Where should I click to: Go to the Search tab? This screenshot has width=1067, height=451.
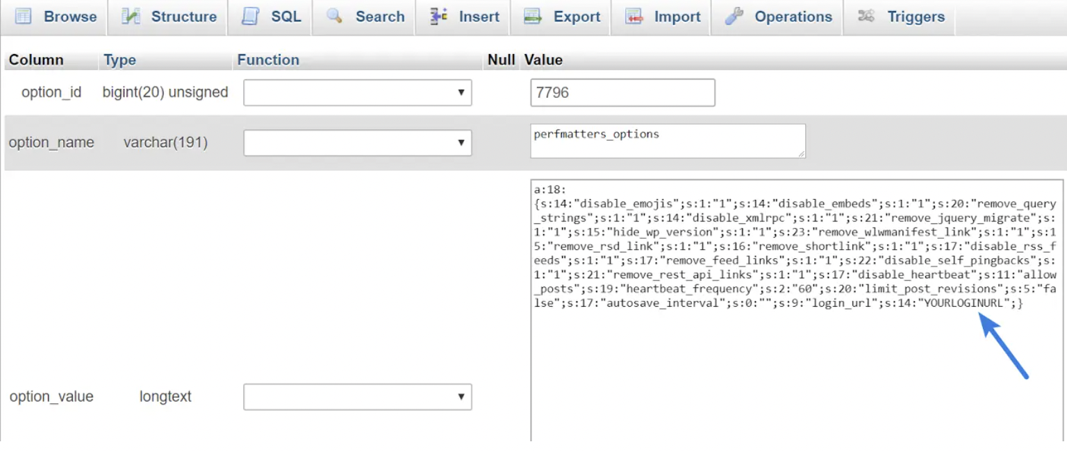[364, 17]
